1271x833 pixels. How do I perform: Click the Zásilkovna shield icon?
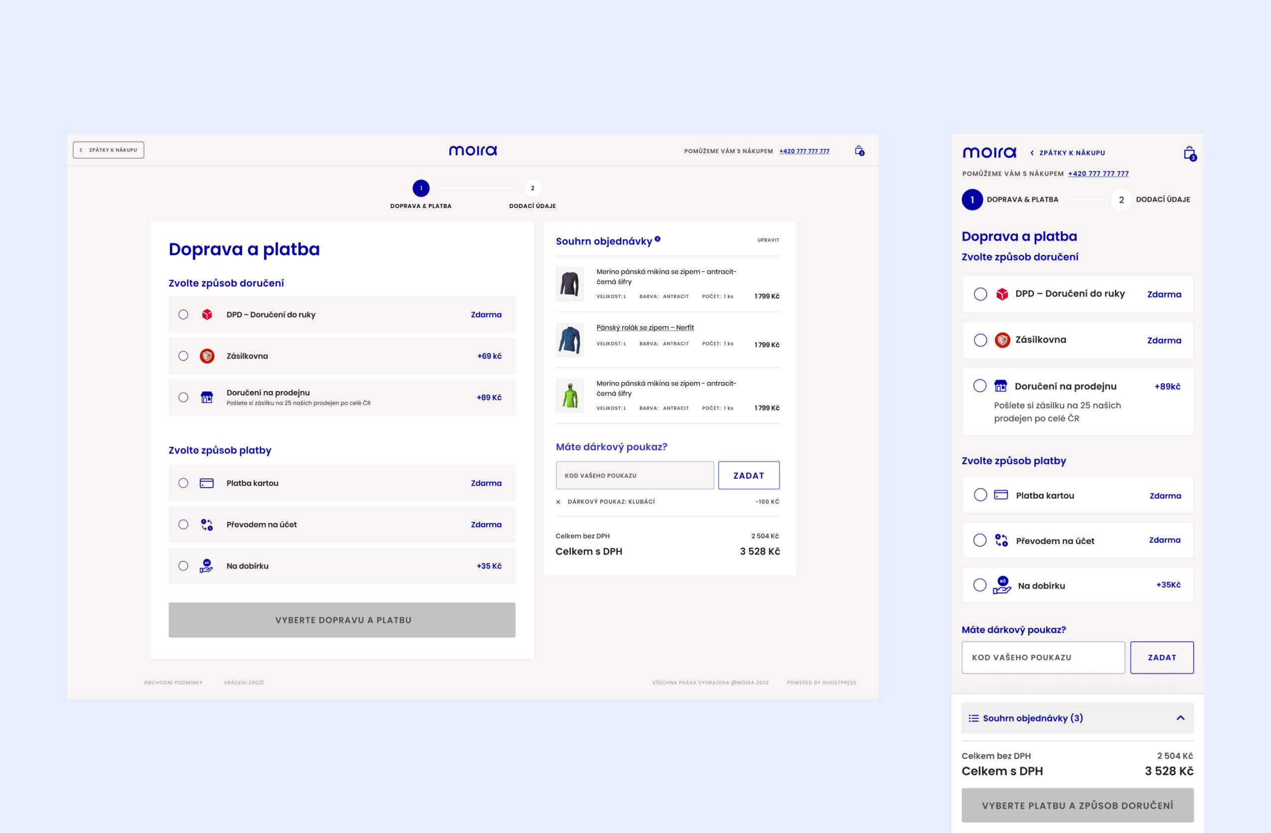coord(207,356)
